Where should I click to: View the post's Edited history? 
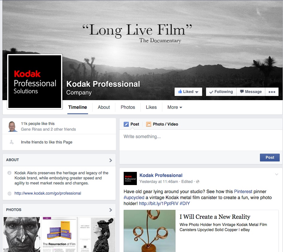(x=187, y=181)
